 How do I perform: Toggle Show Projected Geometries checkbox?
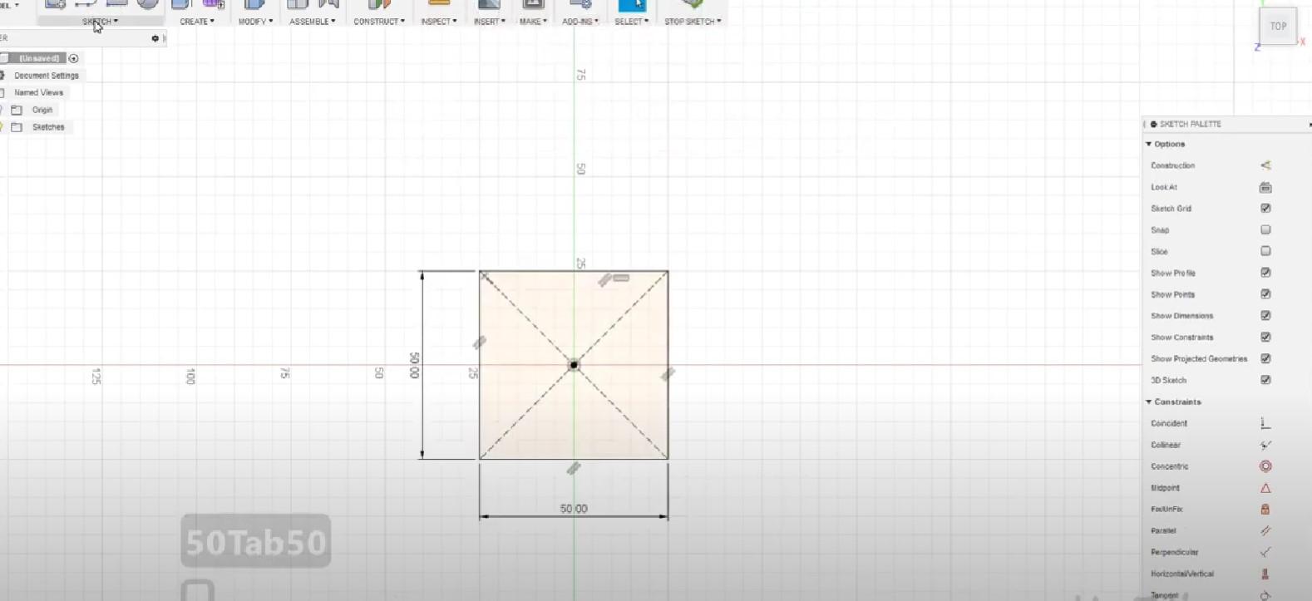coord(1265,358)
